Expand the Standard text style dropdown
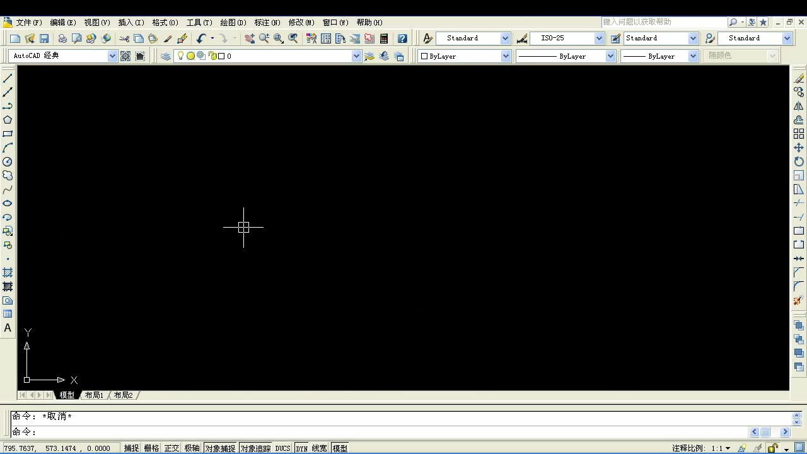 click(505, 38)
